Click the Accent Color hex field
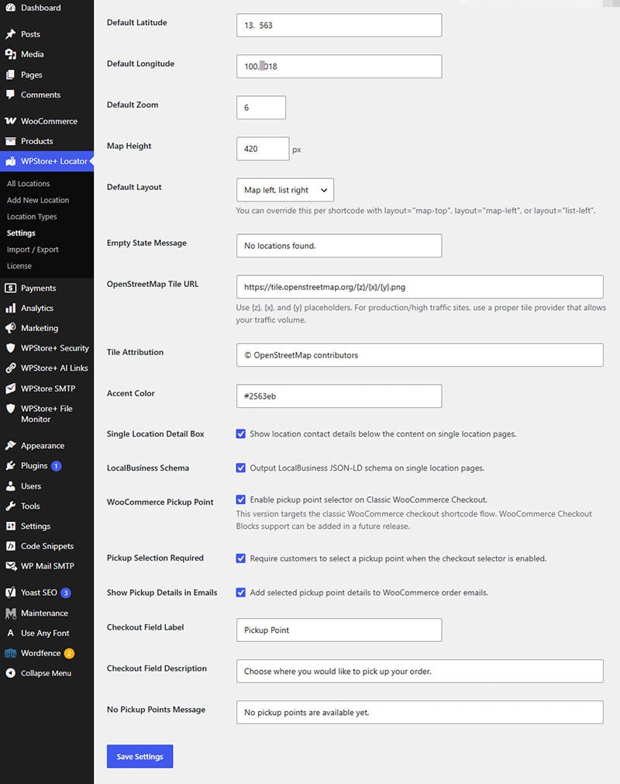This screenshot has height=784, width=620. [339, 396]
